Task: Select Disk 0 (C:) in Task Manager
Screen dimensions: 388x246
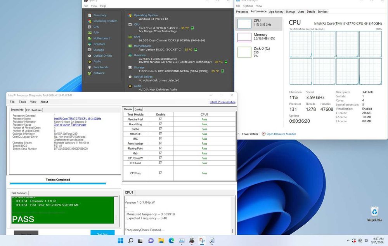Action: point(259,52)
